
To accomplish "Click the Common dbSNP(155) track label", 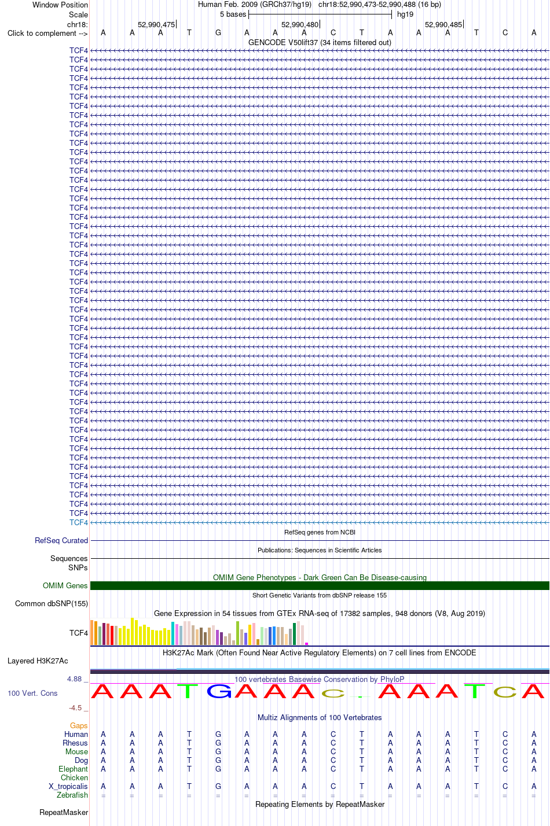I will (52, 603).
